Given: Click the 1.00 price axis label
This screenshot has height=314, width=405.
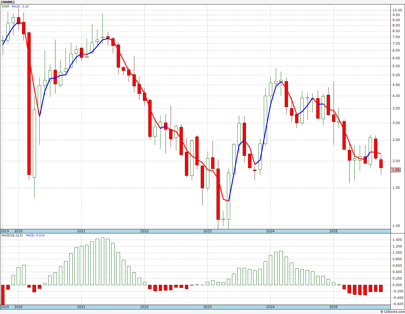Looking at the screenshot, I should 396,226.
